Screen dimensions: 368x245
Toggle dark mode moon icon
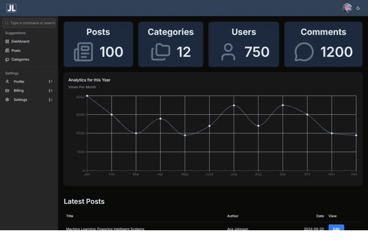358,8
